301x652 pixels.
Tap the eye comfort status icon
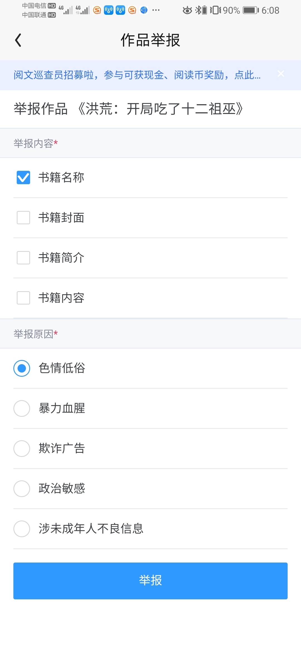(x=187, y=10)
